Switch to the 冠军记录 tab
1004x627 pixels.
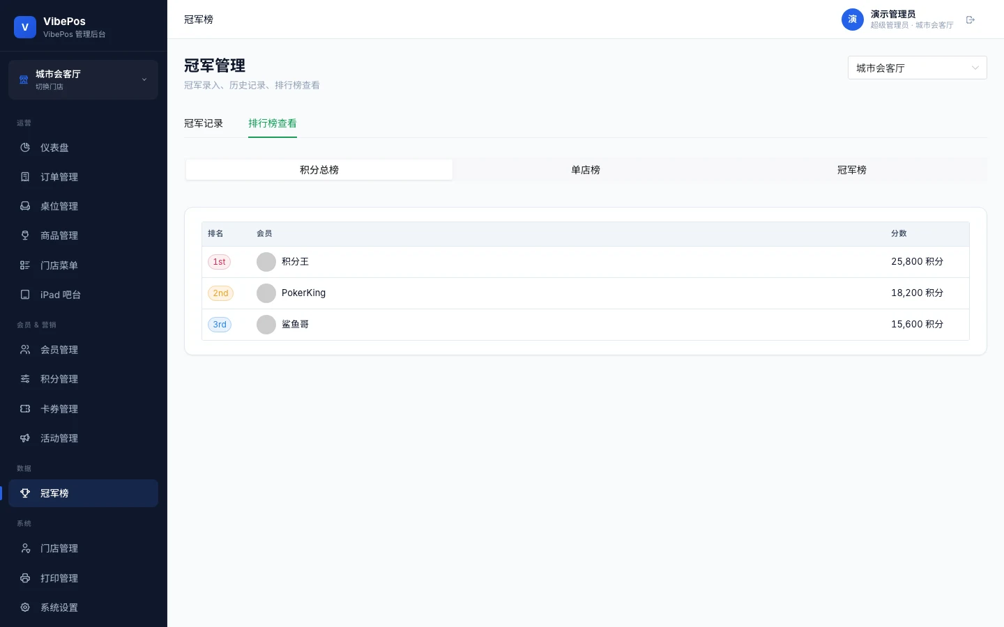(204, 123)
